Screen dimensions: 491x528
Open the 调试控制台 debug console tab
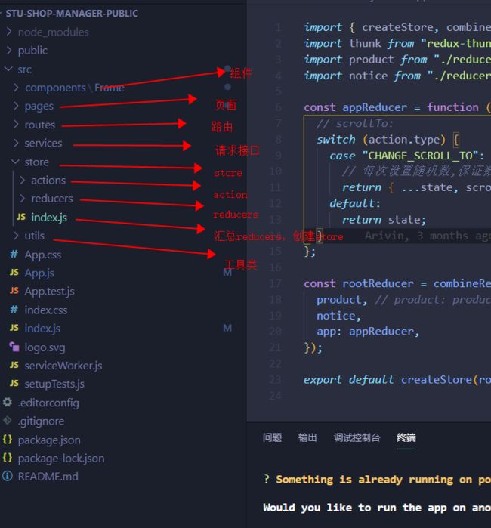357,437
